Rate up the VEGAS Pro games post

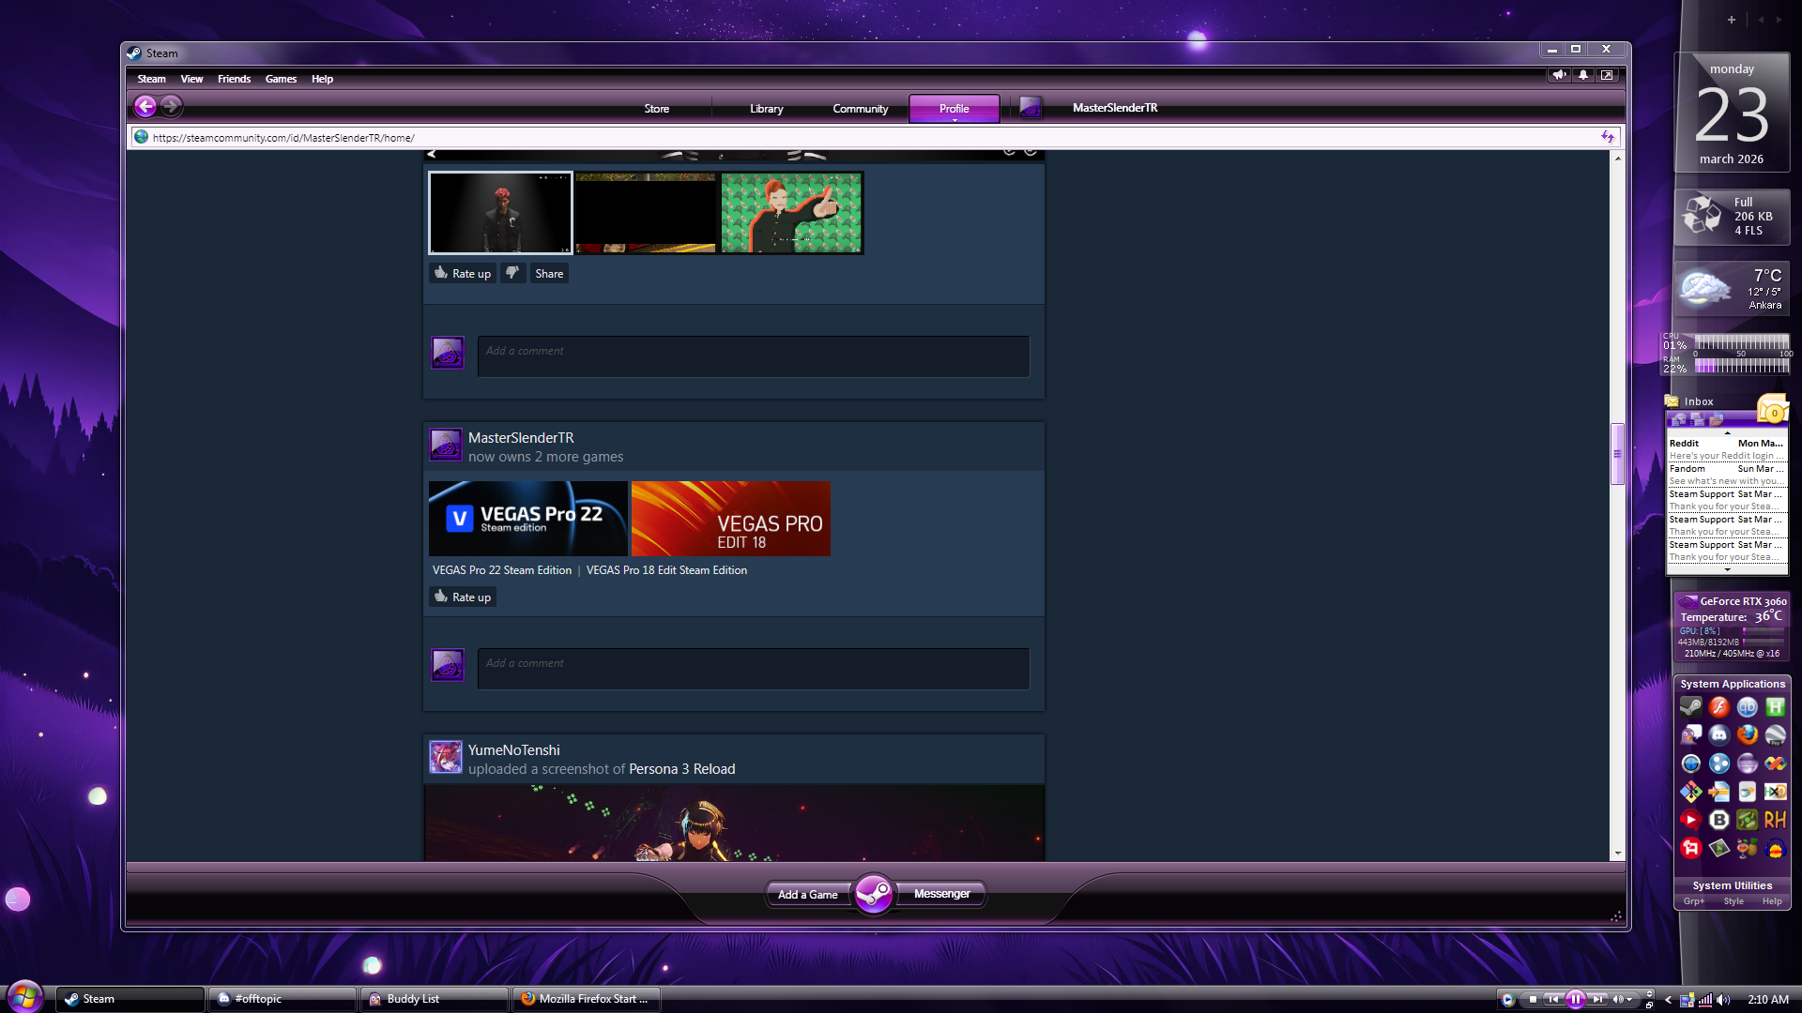463,597
